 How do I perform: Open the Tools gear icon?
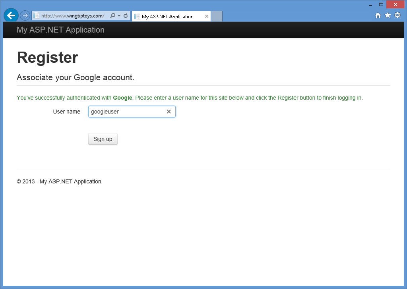click(397, 15)
